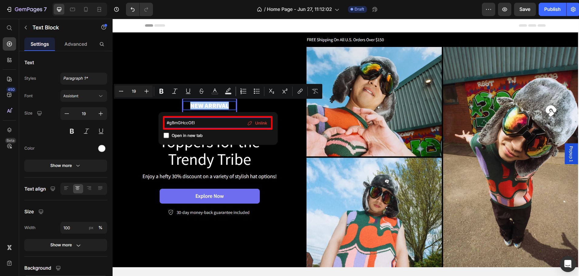Open the Popup 1 tab on the right
Image resolution: width=579 pixels, height=276 pixels.
coord(572,154)
